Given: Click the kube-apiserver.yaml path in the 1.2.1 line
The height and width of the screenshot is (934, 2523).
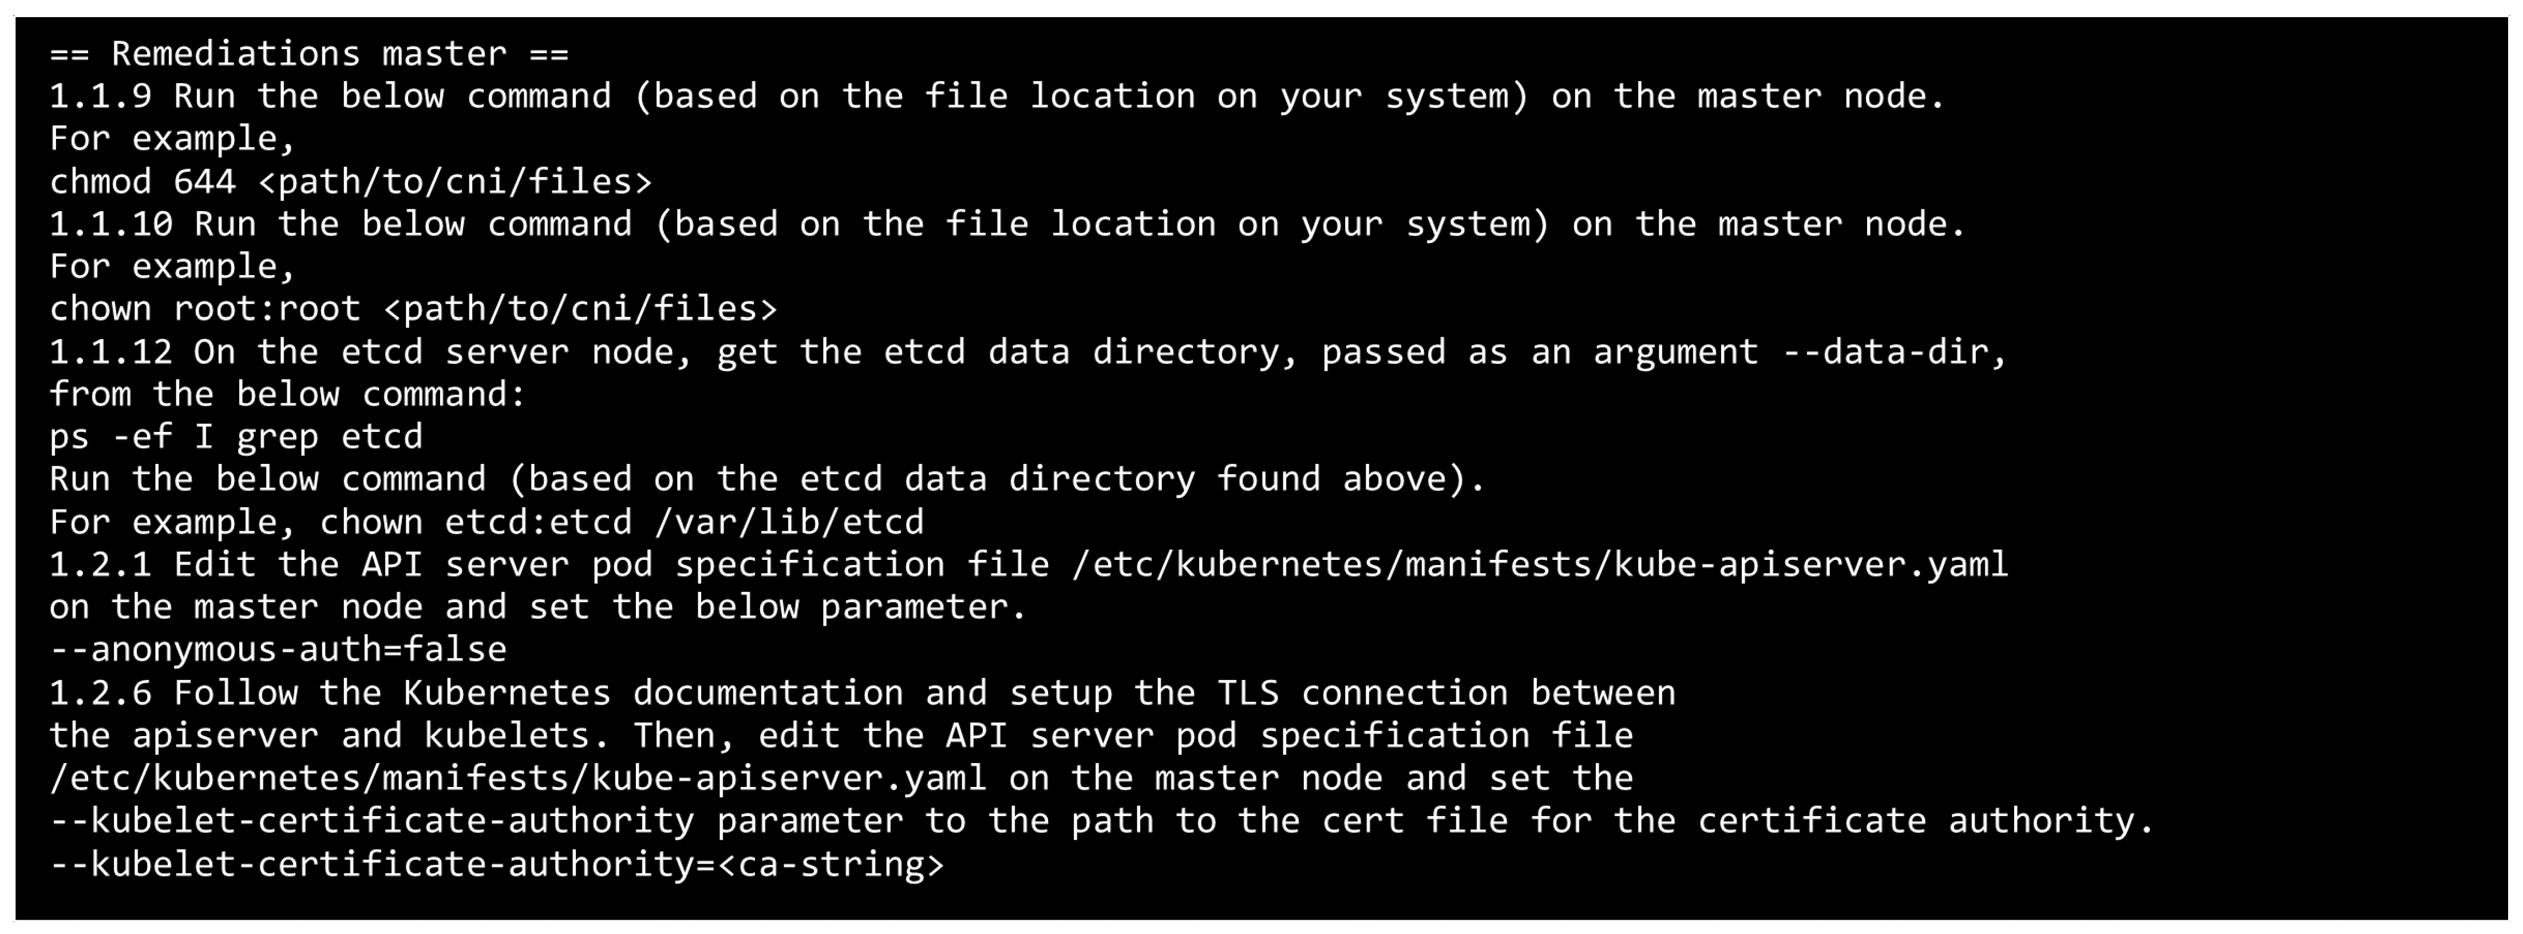Looking at the screenshot, I should point(1539,565).
